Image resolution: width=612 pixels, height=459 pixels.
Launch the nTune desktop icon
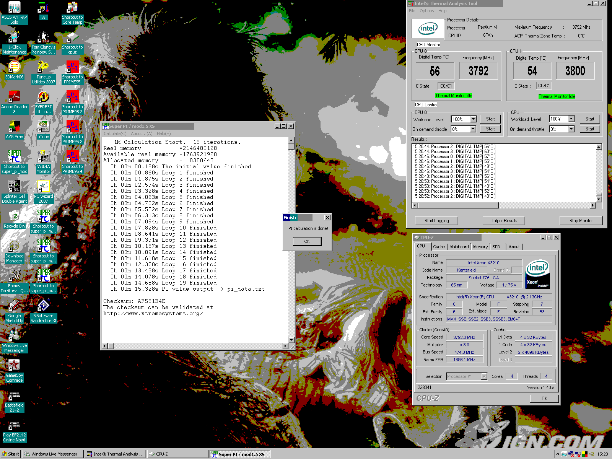coord(43,130)
